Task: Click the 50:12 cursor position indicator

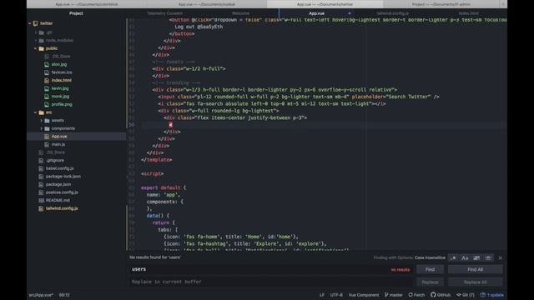Action: click(x=64, y=295)
